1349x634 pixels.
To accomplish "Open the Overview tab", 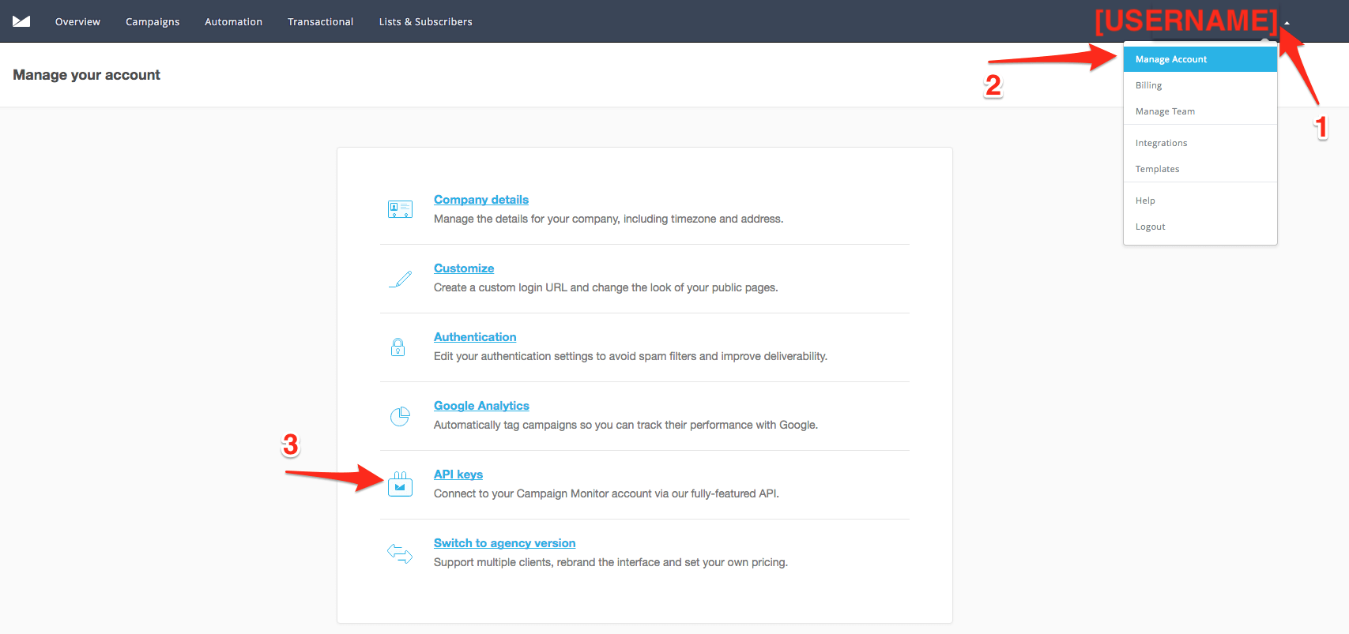I will point(77,21).
